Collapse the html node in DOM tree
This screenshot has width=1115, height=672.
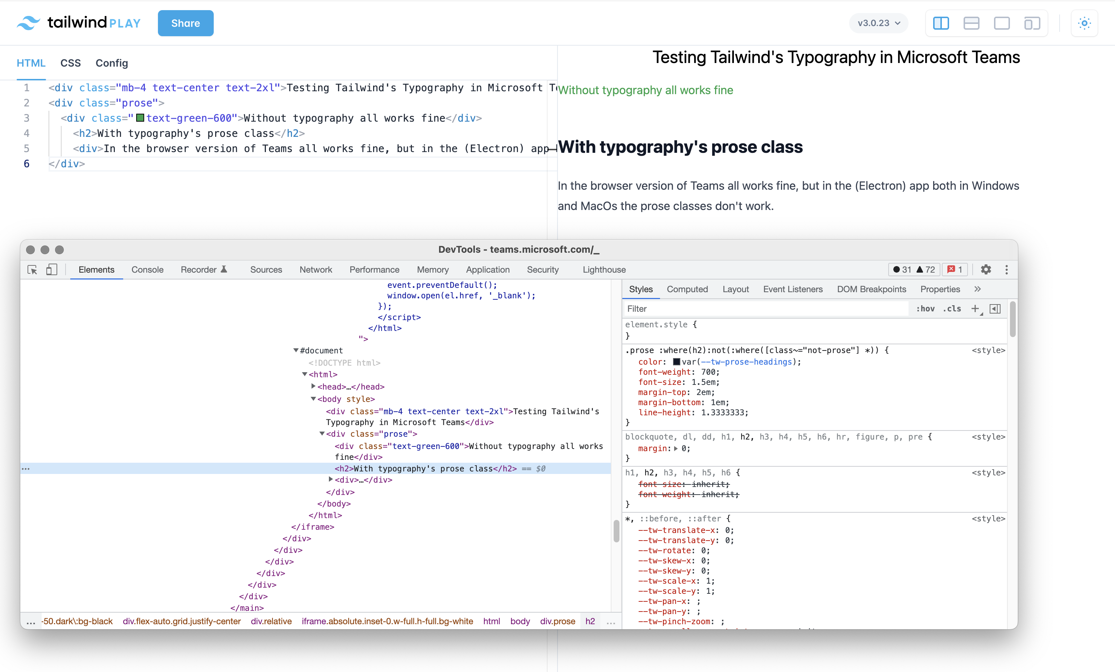pos(305,374)
